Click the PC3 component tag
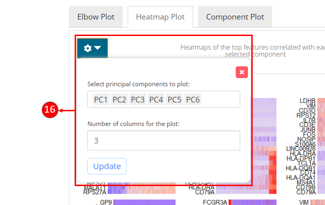The width and height of the screenshot is (325, 205). (x=138, y=99)
